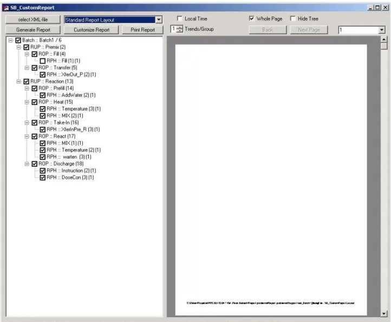Screen dimensions: 391x322
Task: Collapse the Batch1 / 6 root node
Action: 10,40
